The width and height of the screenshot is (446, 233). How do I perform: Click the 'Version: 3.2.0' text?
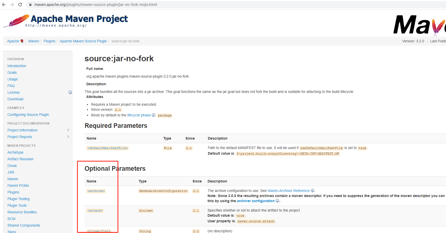pos(413,41)
